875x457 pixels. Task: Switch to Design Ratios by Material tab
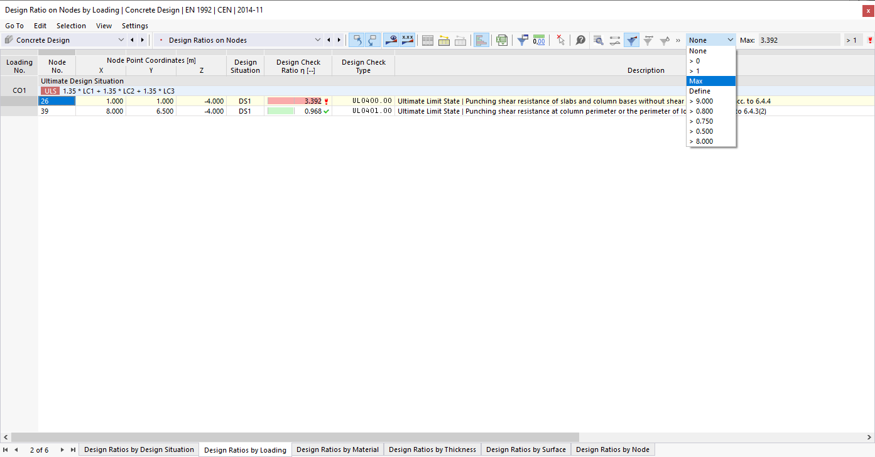(x=337, y=449)
